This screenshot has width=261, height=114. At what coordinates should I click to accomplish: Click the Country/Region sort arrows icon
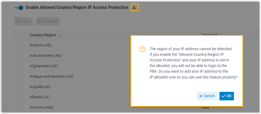point(60,35)
